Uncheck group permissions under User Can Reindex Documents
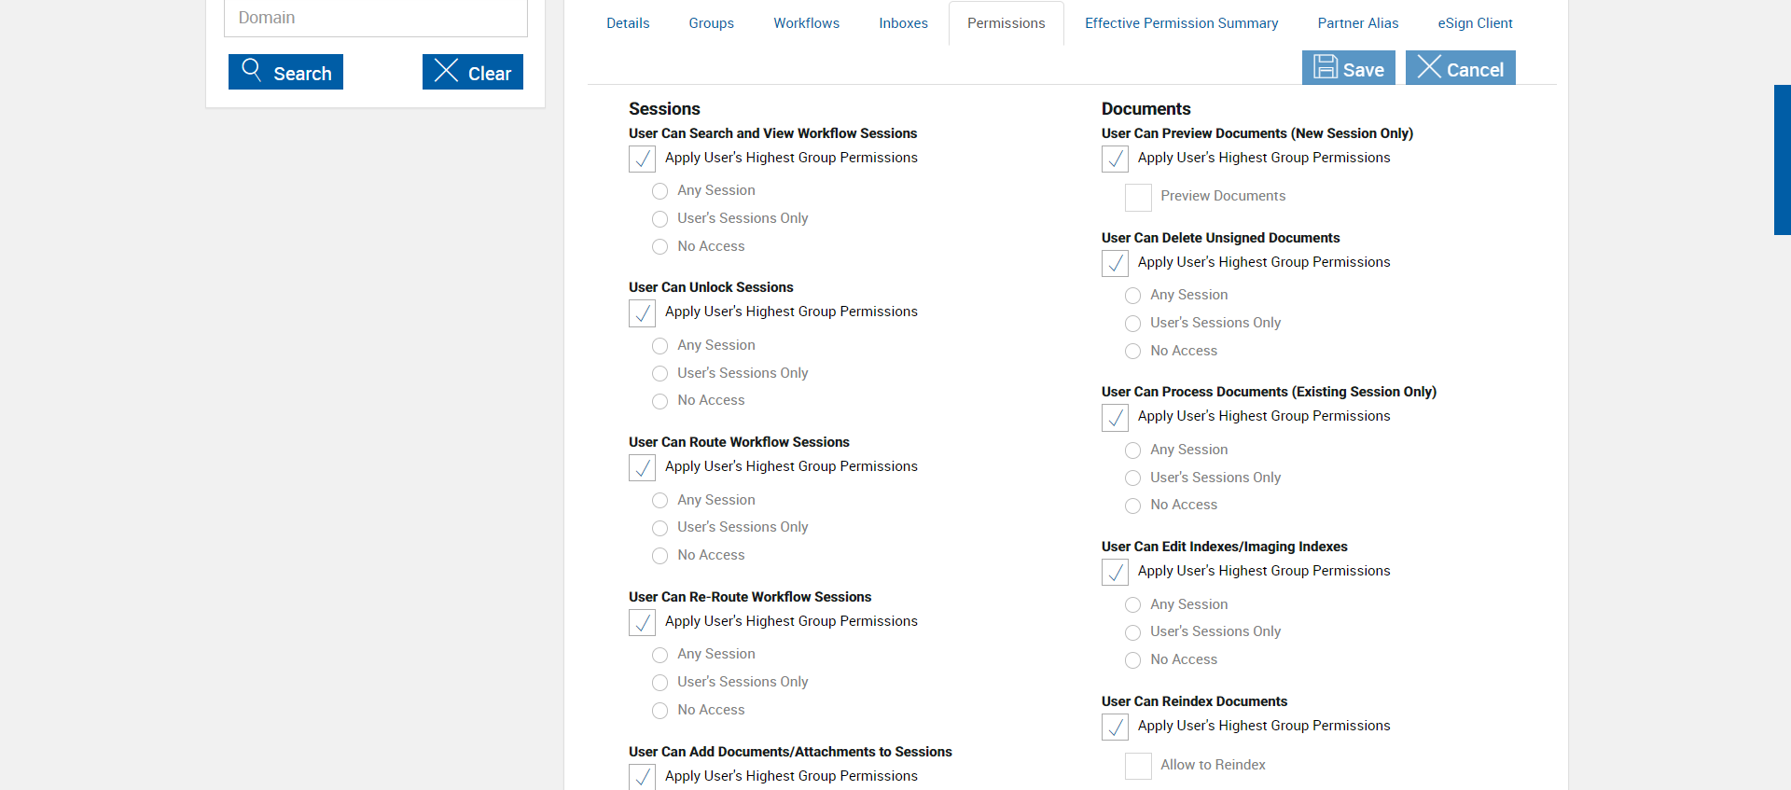This screenshot has height=790, width=1791. pyautogui.click(x=1115, y=728)
